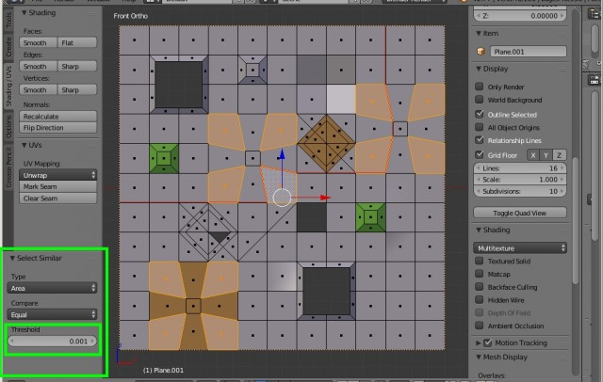
Task: Collapse the UVs panel
Action: 24,145
